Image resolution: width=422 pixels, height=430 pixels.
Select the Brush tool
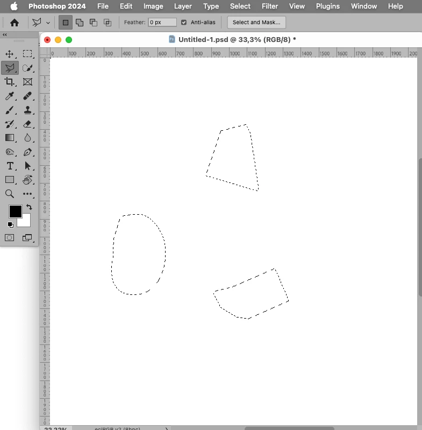(x=10, y=110)
